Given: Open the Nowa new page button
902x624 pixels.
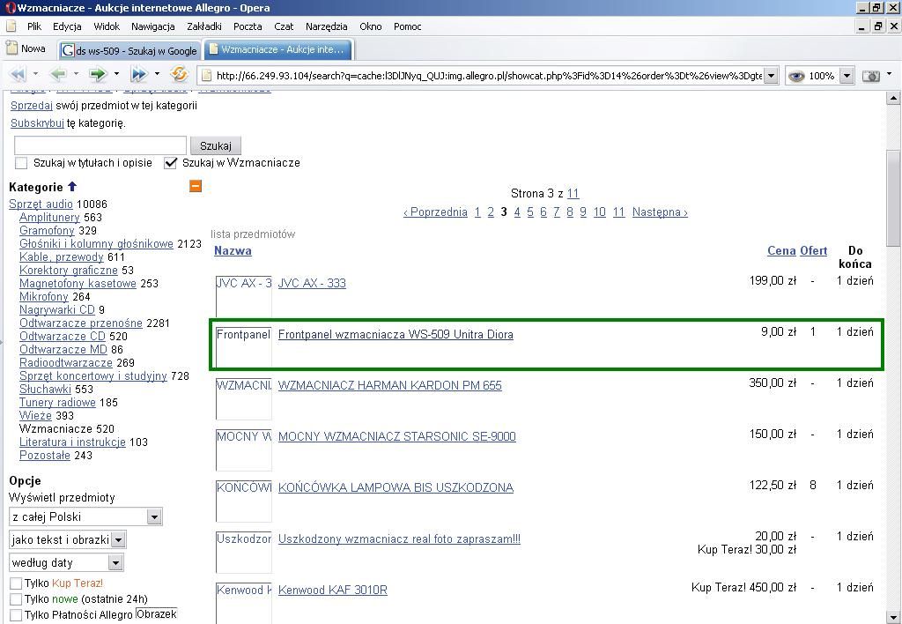Looking at the screenshot, I should tap(26, 48).
